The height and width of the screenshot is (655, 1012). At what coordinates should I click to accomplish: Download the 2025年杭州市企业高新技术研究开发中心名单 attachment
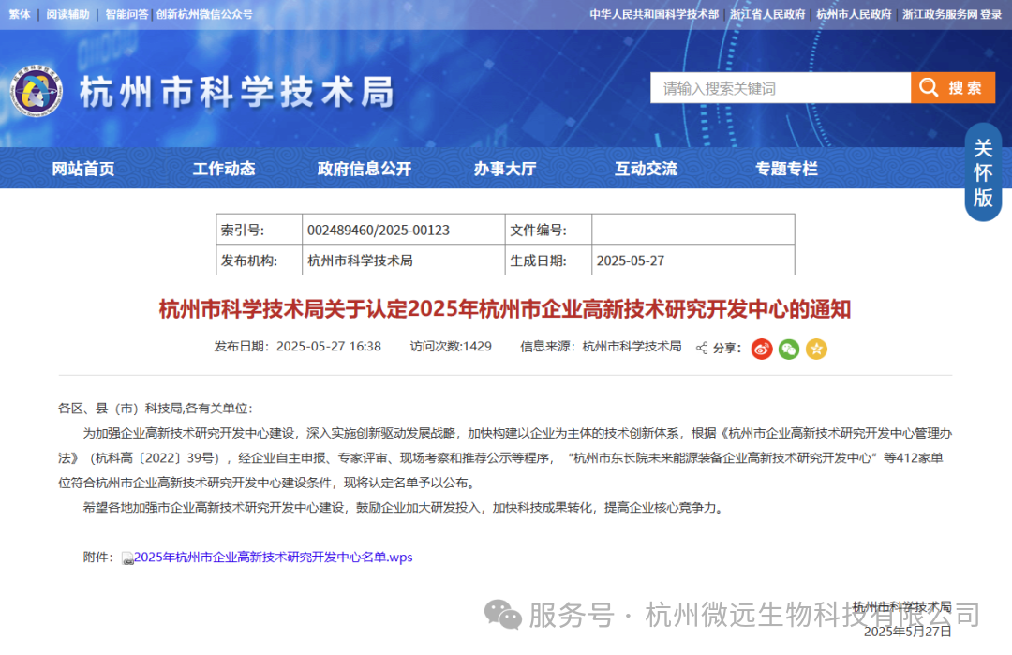pos(273,557)
